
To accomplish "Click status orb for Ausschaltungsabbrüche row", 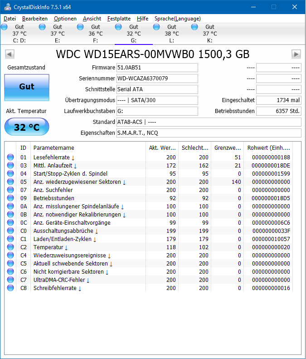I will pyautogui.click(x=10, y=231).
